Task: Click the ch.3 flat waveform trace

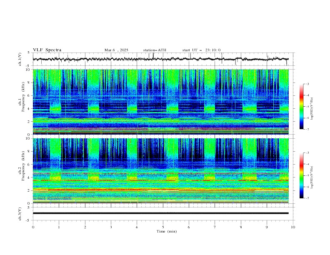Action: pyautogui.click(x=160, y=213)
